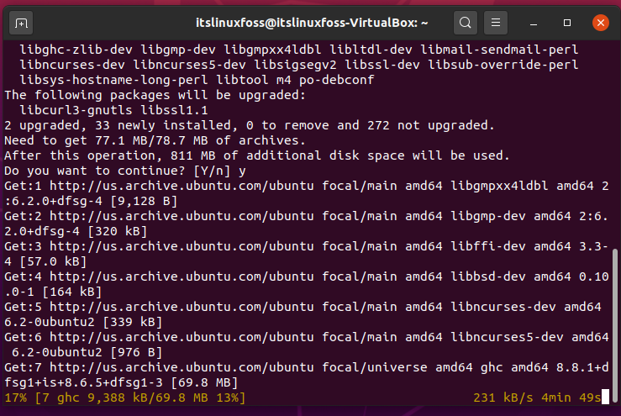The height and width of the screenshot is (416, 621).
Task: Click the size '[164 kB]'
Action: [x=72, y=292]
